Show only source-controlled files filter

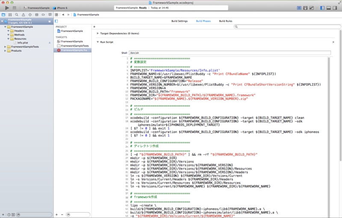(x=13, y=215)
